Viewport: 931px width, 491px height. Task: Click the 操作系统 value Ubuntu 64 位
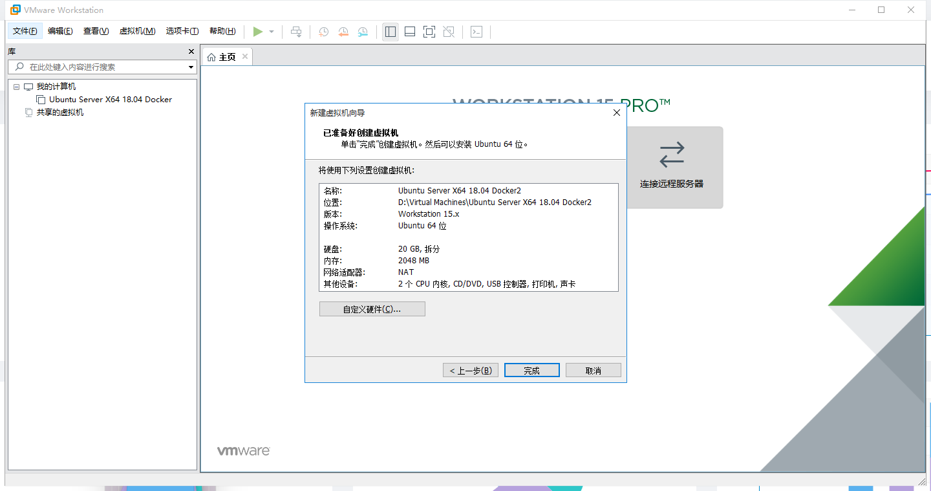click(x=422, y=226)
